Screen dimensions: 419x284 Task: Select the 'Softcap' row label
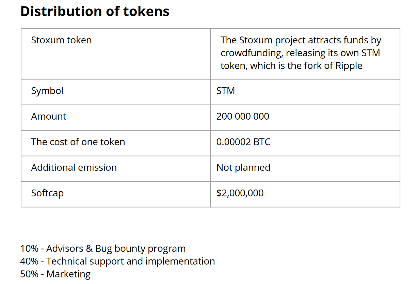(47, 193)
